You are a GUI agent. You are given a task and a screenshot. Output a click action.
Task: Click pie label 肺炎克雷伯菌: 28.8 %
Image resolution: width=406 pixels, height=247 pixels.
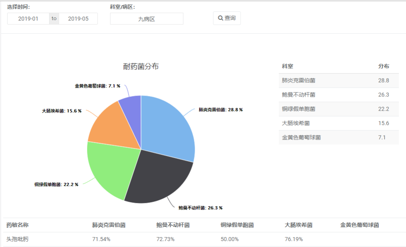220,110
